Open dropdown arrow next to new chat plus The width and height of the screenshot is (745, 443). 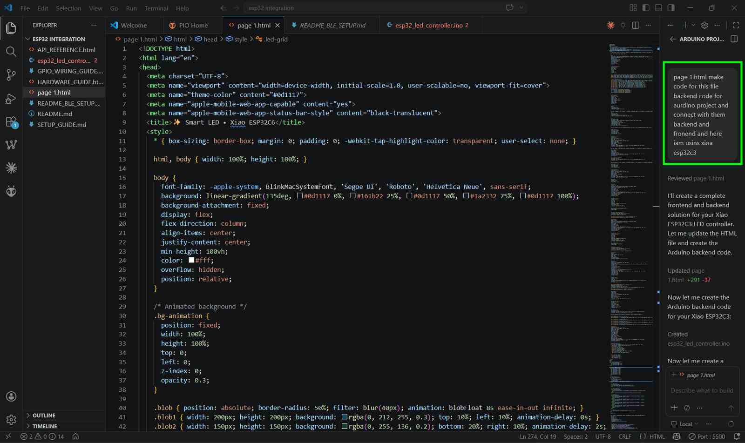coord(693,25)
